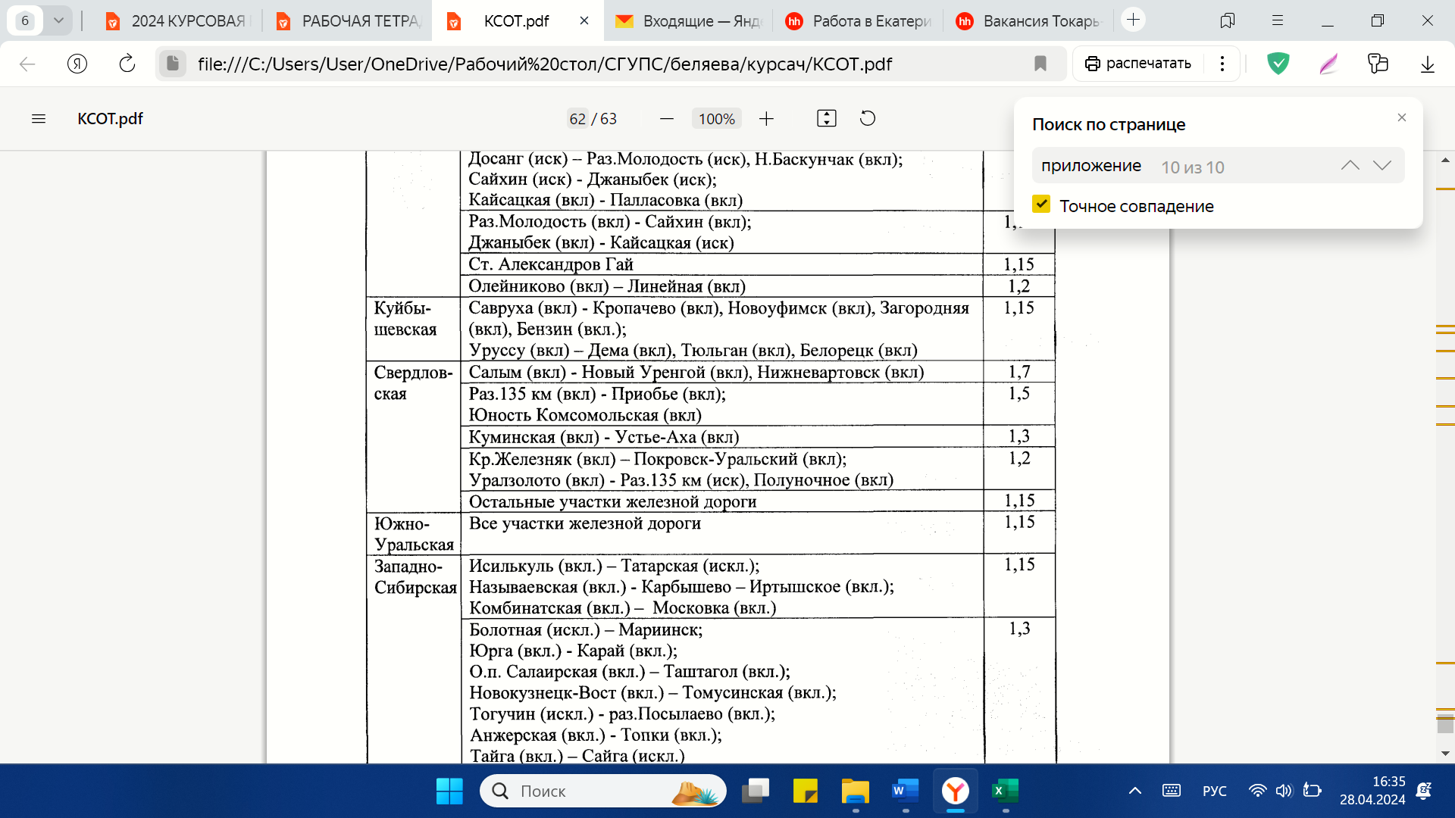The width and height of the screenshot is (1455, 818).
Task: Click the Западно-Сибирская row label
Action: pos(415,577)
